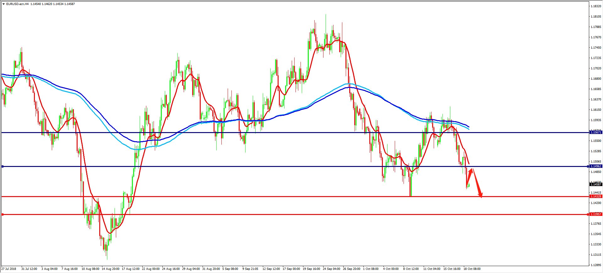Select the blue 1.15671 line price tag
The image size is (603, 273).
596,132
